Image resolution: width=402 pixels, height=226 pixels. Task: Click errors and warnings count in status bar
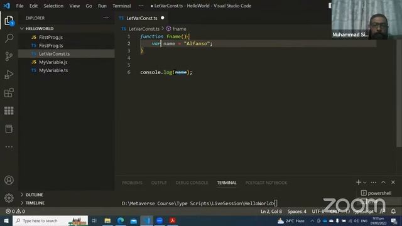tap(15, 212)
